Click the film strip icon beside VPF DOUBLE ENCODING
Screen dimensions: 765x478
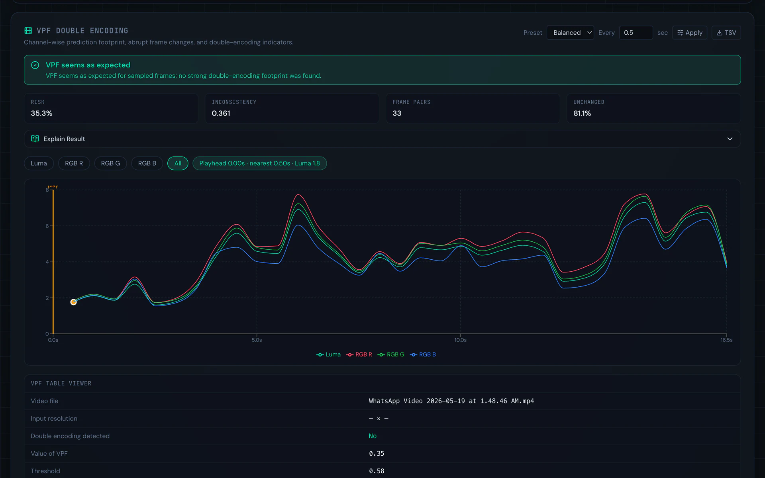28,31
